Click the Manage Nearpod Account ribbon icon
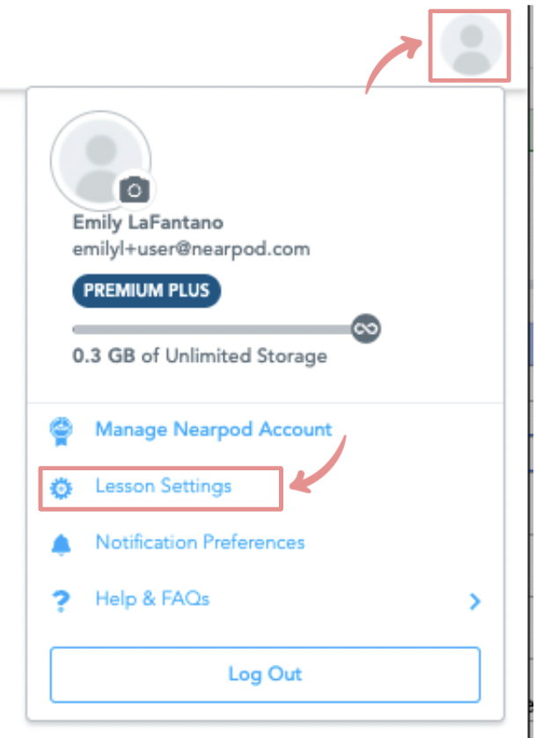Image resolution: width=535 pixels, height=738 pixels. [61, 432]
